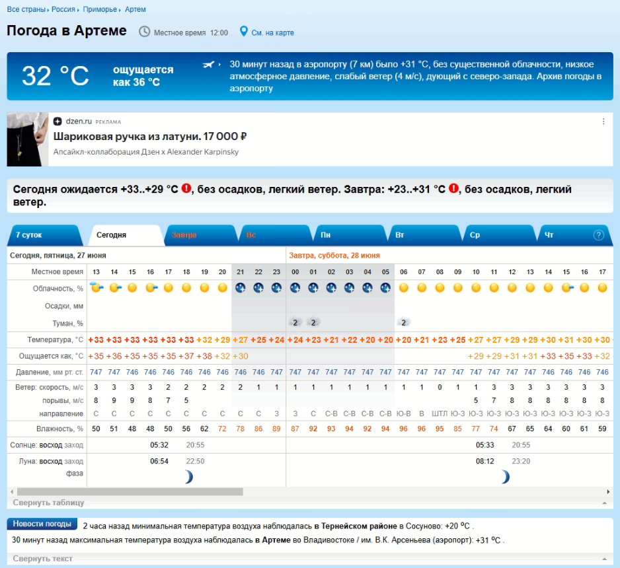Click the help question mark icon
This screenshot has width=620, height=568.
pos(599,235)
